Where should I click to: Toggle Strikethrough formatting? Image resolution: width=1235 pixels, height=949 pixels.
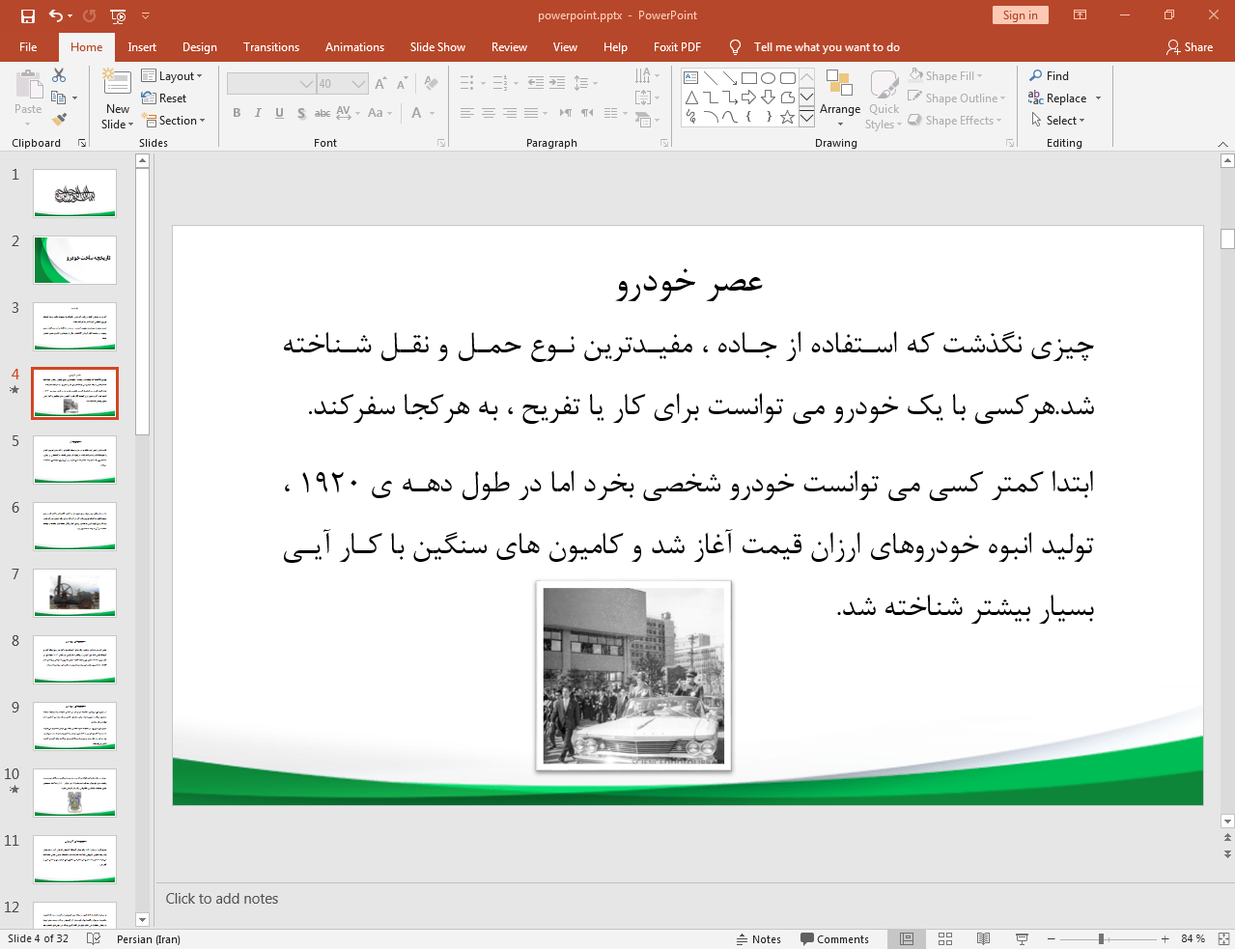tap(323, 113)
